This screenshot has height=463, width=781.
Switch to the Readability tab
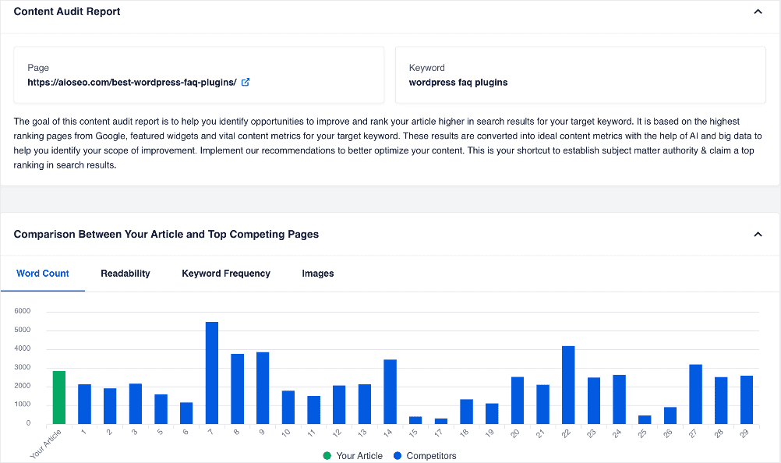pos(125,274)
